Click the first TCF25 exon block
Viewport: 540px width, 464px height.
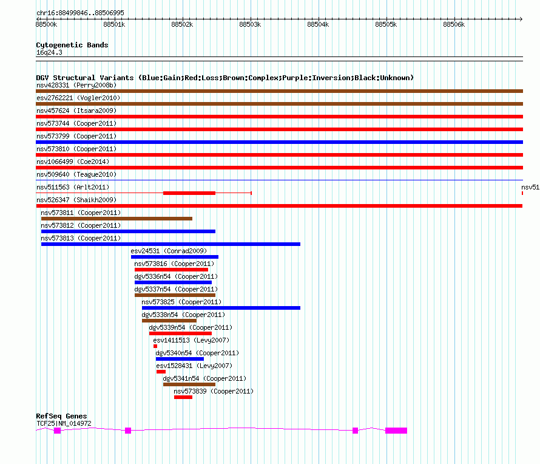58,431
